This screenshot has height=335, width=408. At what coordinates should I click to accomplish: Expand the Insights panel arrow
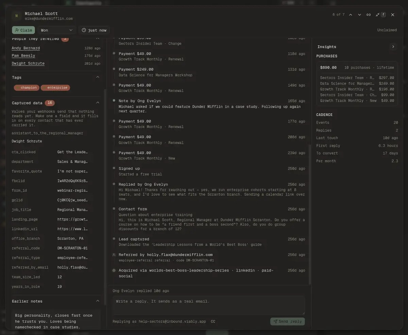(x=393, y=47)
